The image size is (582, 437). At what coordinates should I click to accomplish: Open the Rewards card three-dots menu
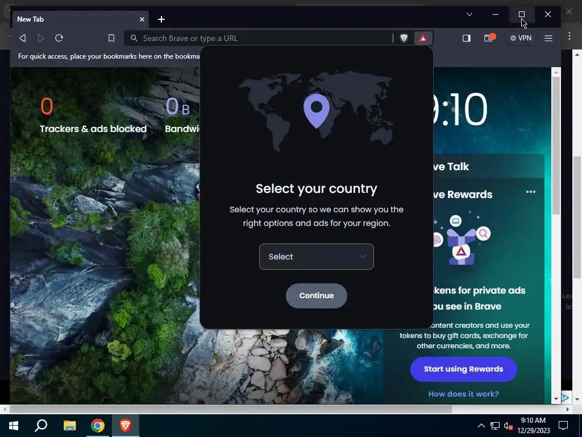pos(531,192)
